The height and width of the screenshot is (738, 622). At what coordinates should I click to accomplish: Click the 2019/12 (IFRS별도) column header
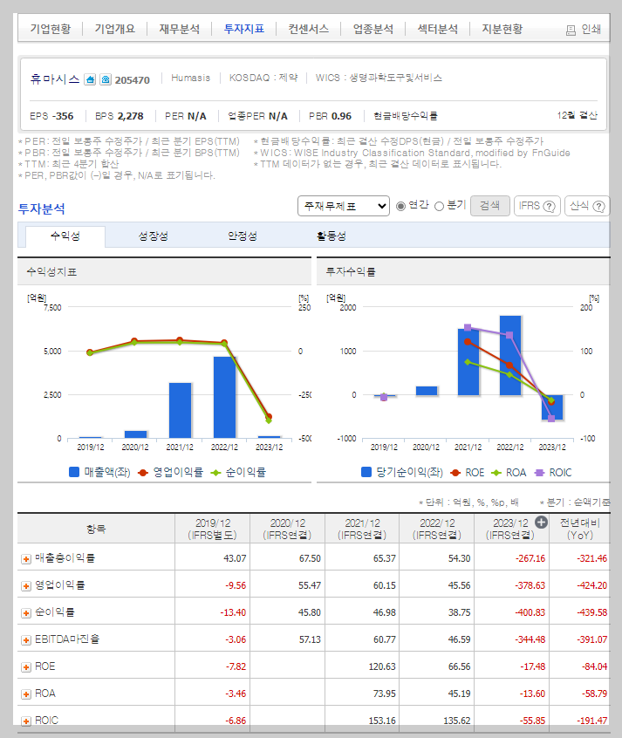click(x=212, y=529)
